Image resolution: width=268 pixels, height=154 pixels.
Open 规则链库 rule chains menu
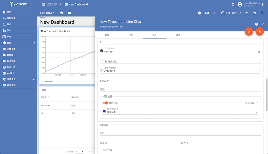click(19, 18)
